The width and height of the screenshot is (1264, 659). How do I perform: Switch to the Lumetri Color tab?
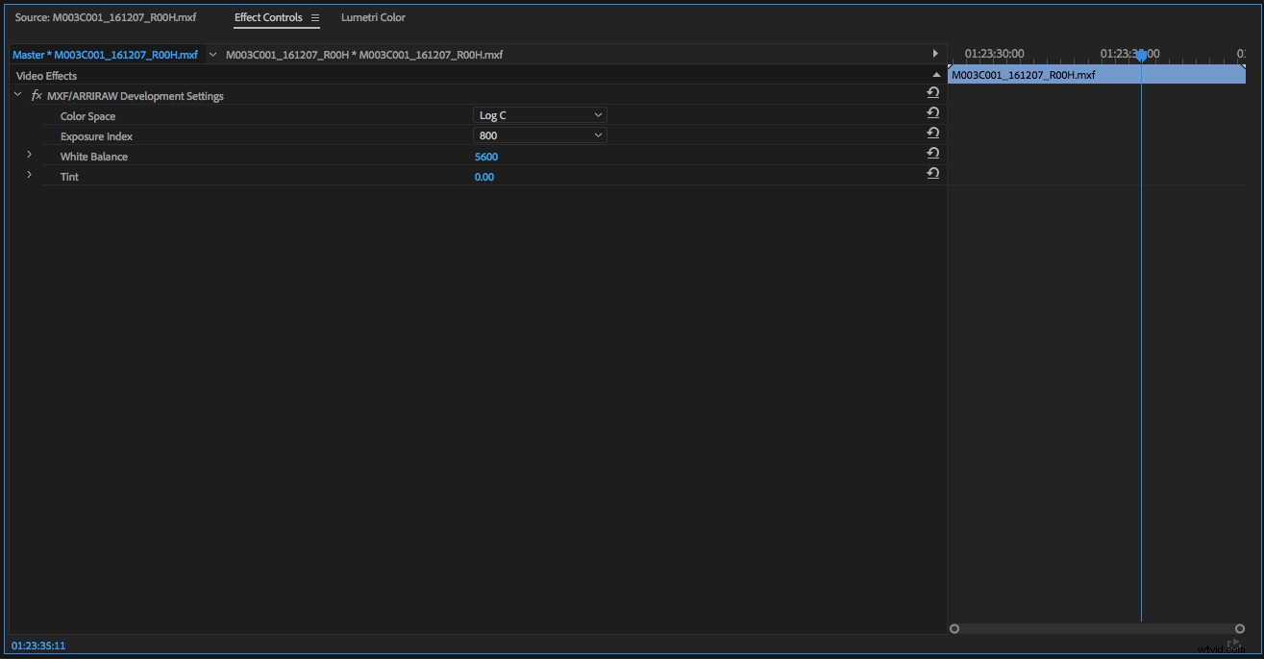click(x=373, y=18)
